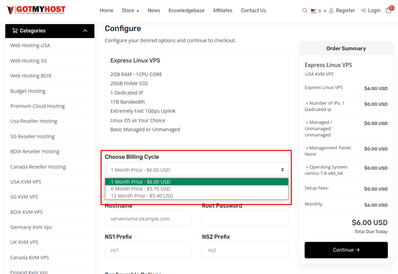This screenshot has width=398, height=274.
Task: Go to the Home menu item
Action: (106, 10)
